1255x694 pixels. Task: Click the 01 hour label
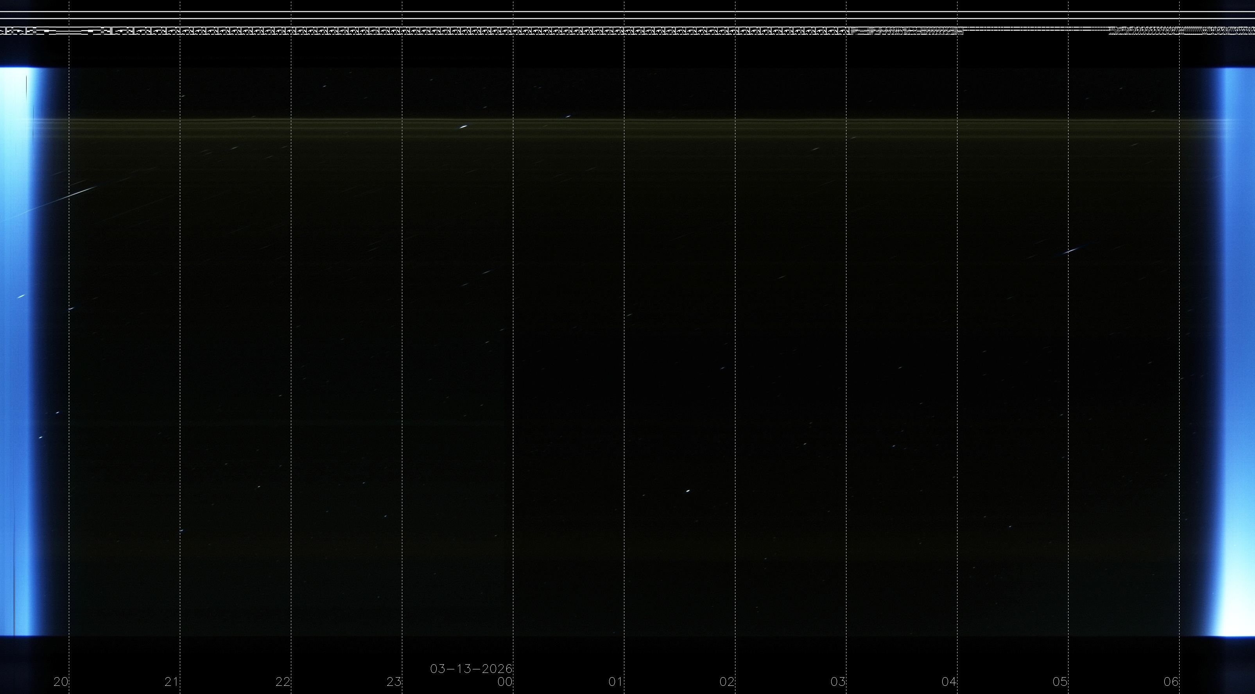tap(616, 681)
